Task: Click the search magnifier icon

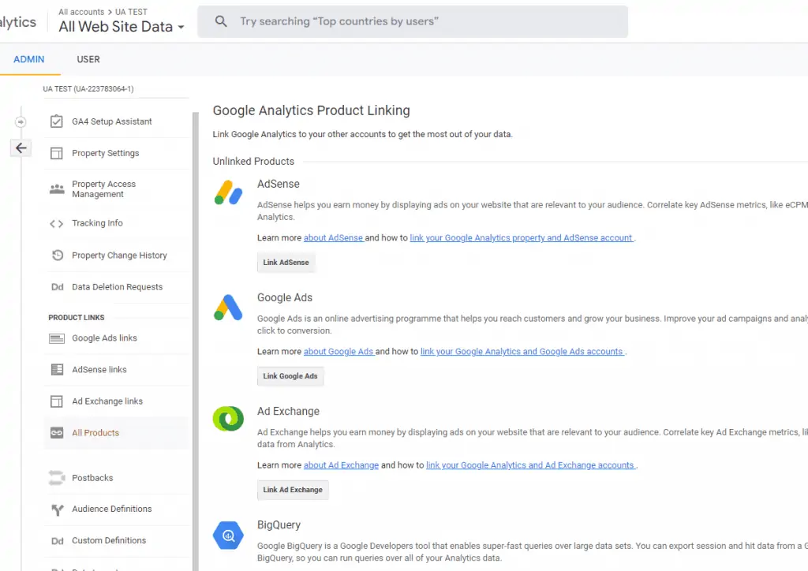Action: pos(221,21)
